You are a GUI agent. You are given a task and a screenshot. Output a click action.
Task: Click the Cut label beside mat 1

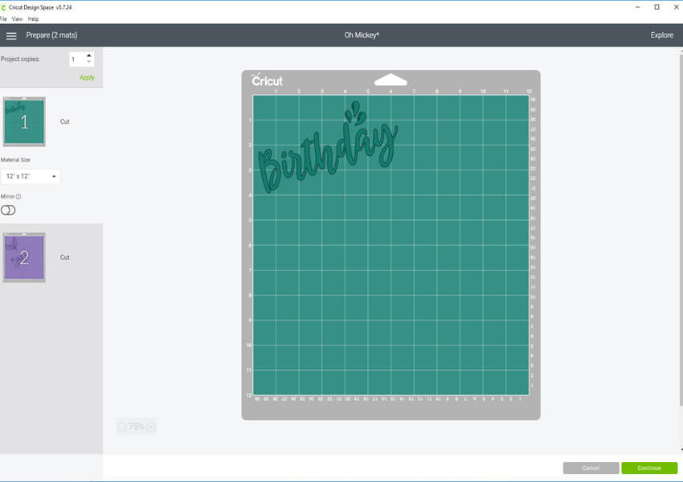coord(65,121)
